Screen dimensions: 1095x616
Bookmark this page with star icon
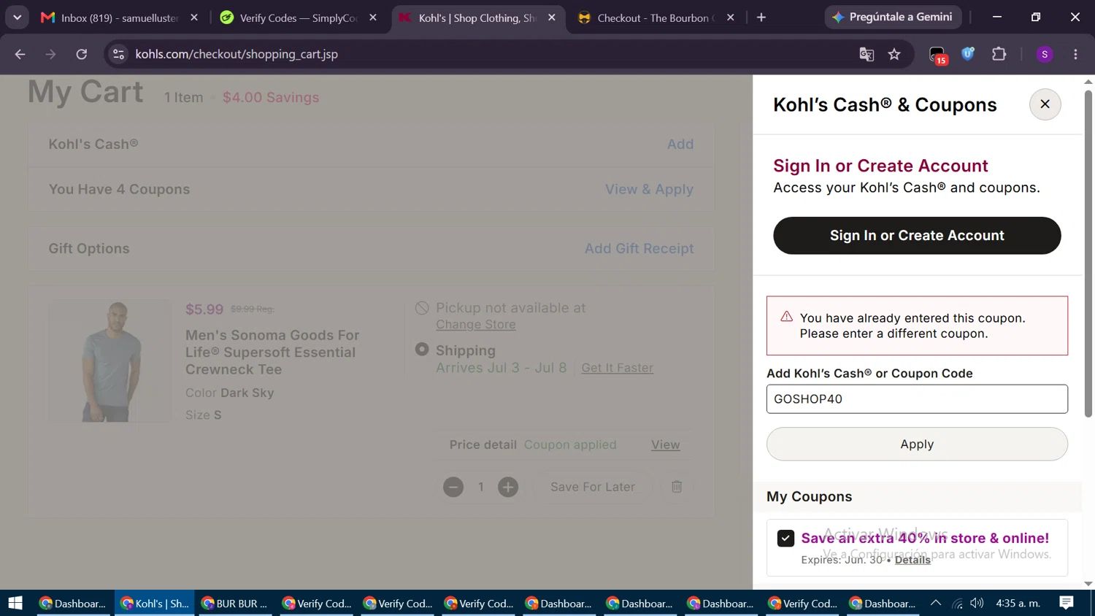[x=894, y=54]
